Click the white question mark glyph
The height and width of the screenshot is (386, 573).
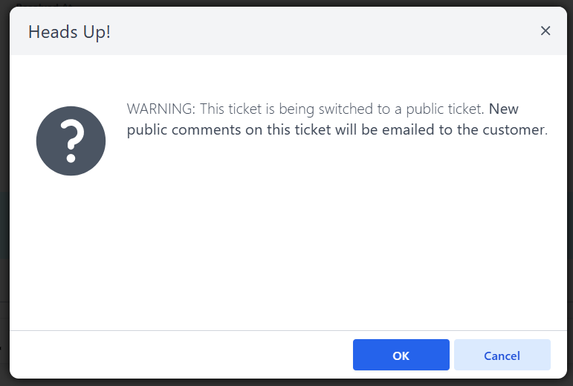click(x=71, y=141)
